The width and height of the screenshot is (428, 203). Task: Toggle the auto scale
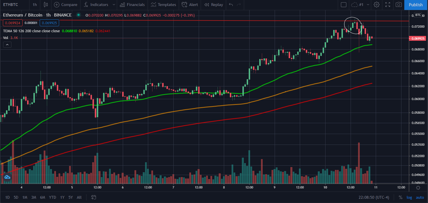420,197
